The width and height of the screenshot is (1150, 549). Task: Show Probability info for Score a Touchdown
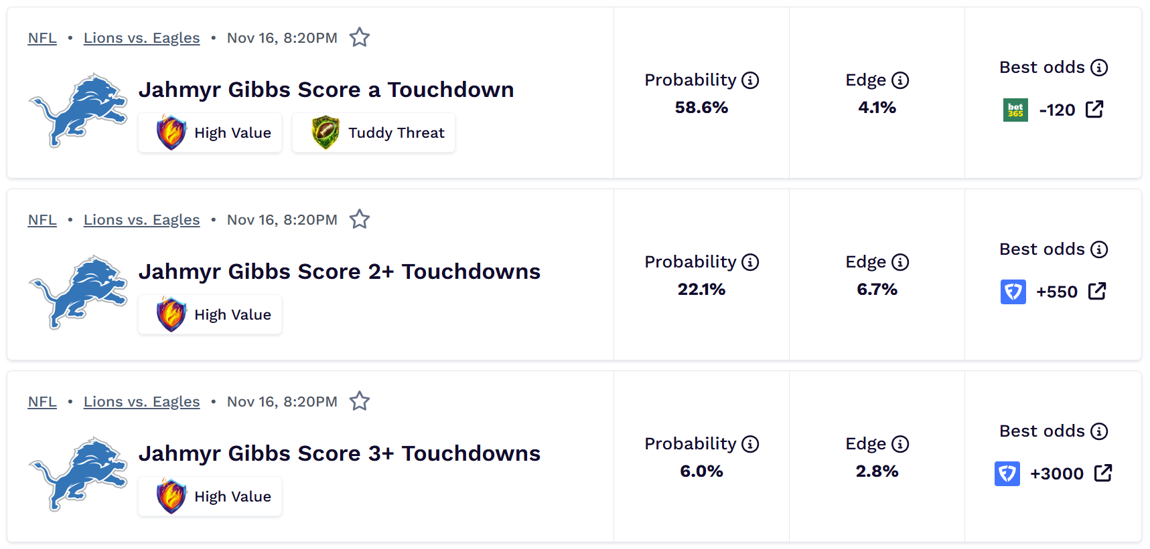pos(750,80)
